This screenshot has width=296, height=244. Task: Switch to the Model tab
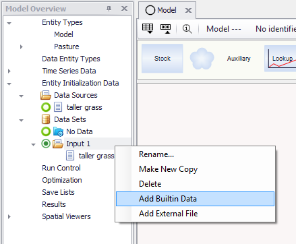(x=167, y=10)
